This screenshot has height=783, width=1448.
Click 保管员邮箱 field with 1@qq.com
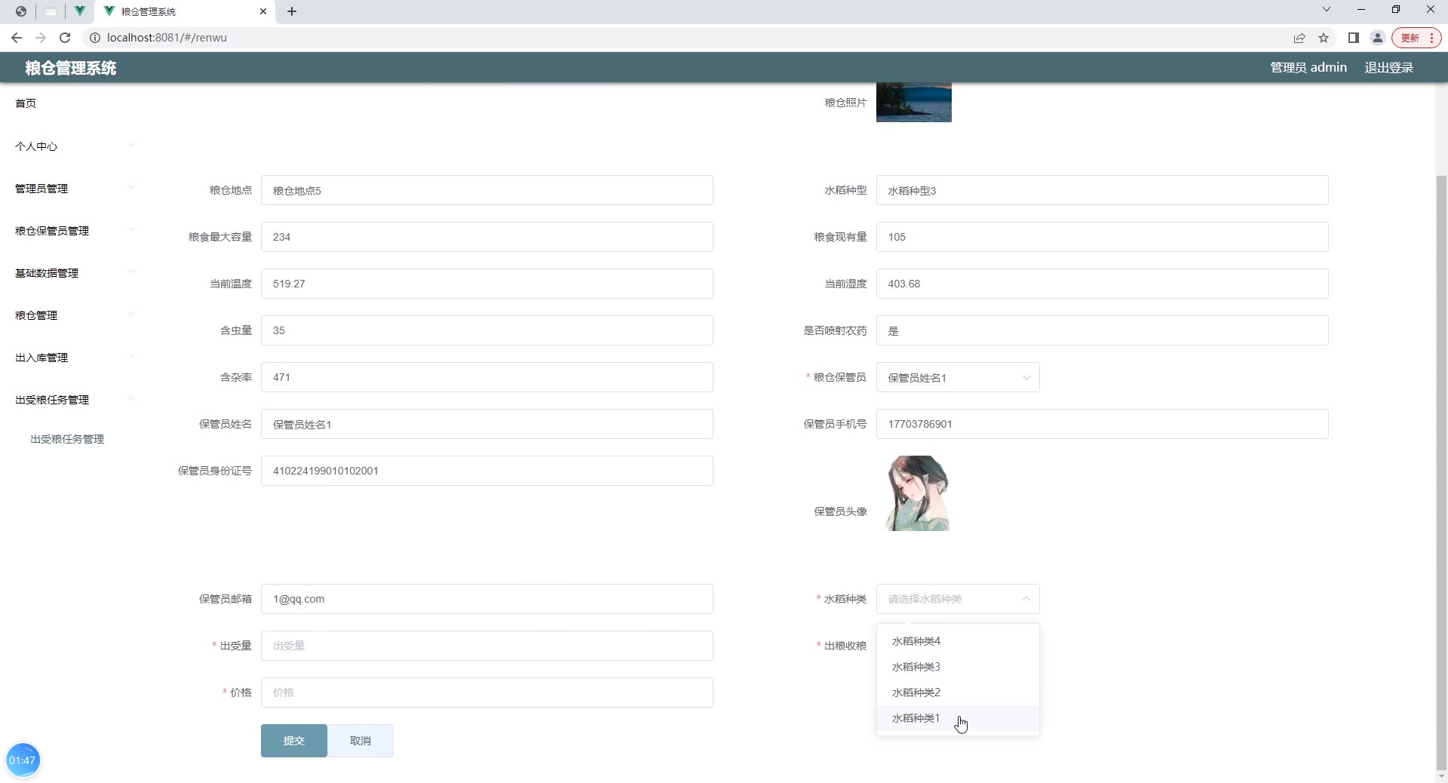(x=487, y=599)
